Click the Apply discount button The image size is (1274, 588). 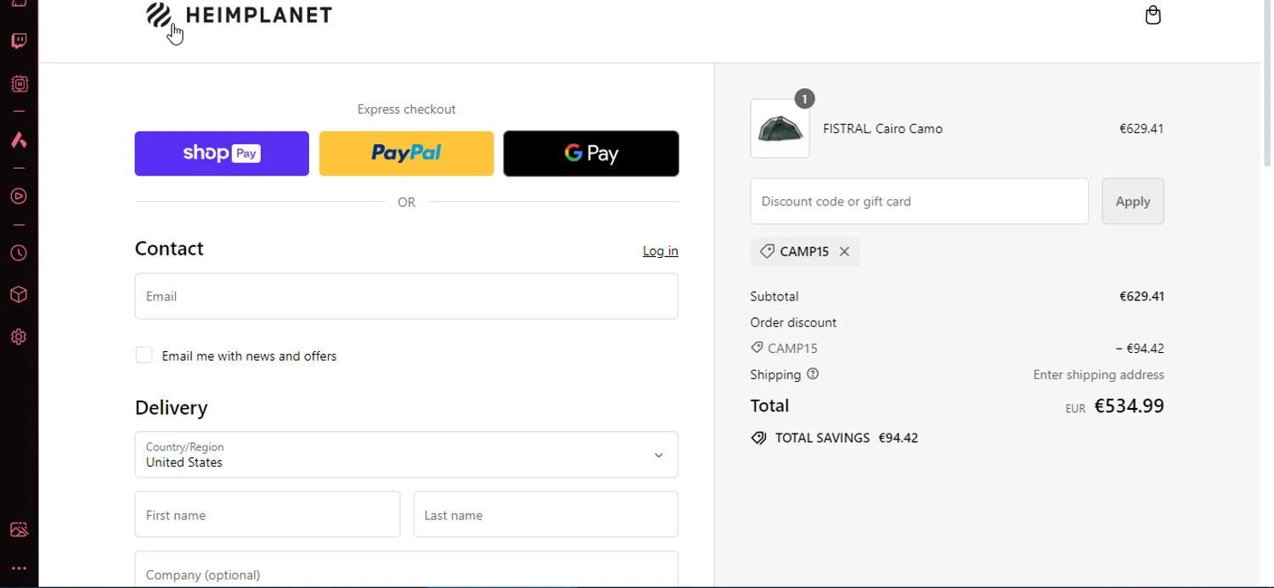[1133, 201]
